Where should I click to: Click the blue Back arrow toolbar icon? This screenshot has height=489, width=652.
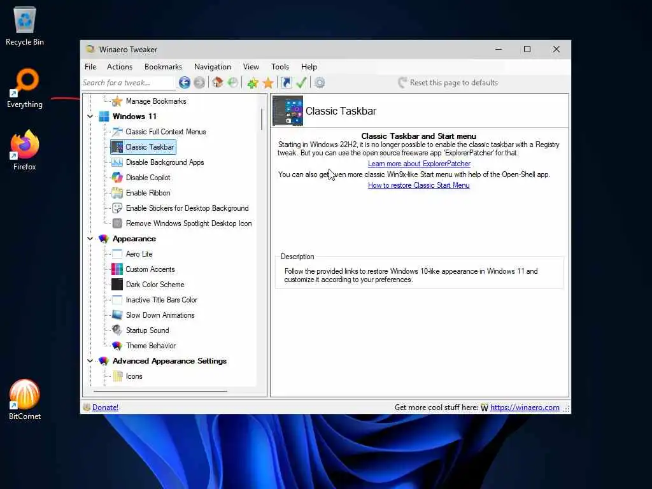185,83
